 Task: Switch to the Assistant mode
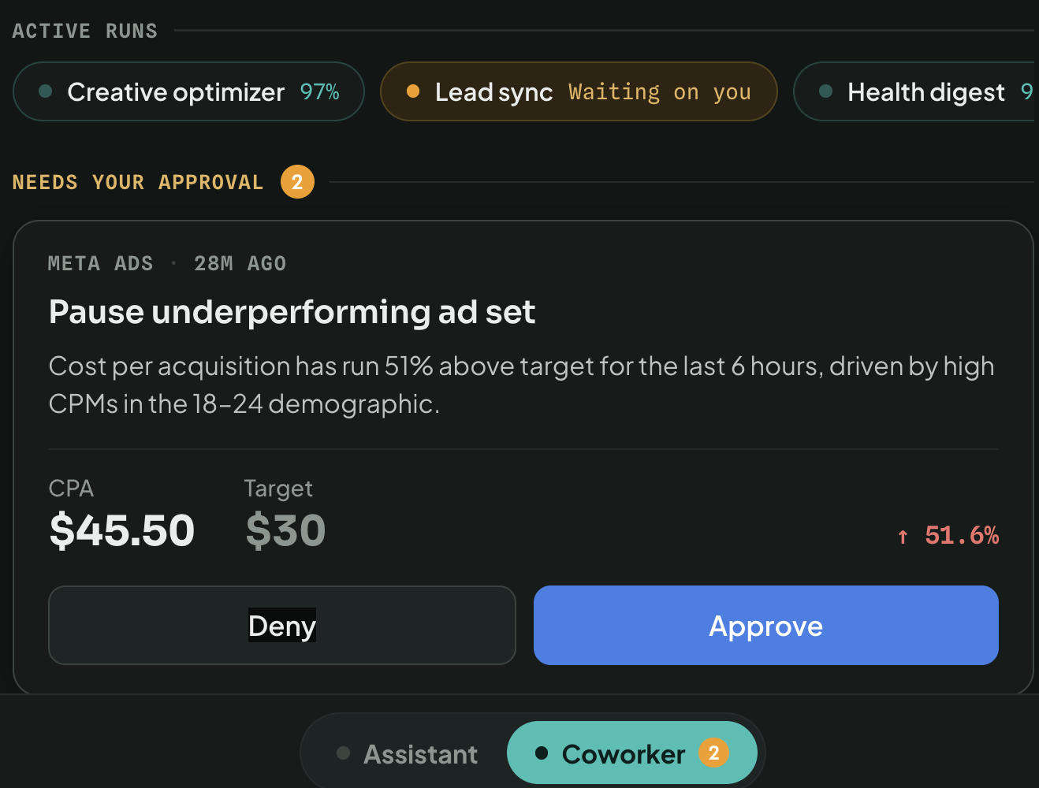(x=406, y=753)
